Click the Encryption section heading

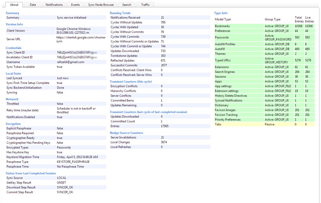coord(13,124)
